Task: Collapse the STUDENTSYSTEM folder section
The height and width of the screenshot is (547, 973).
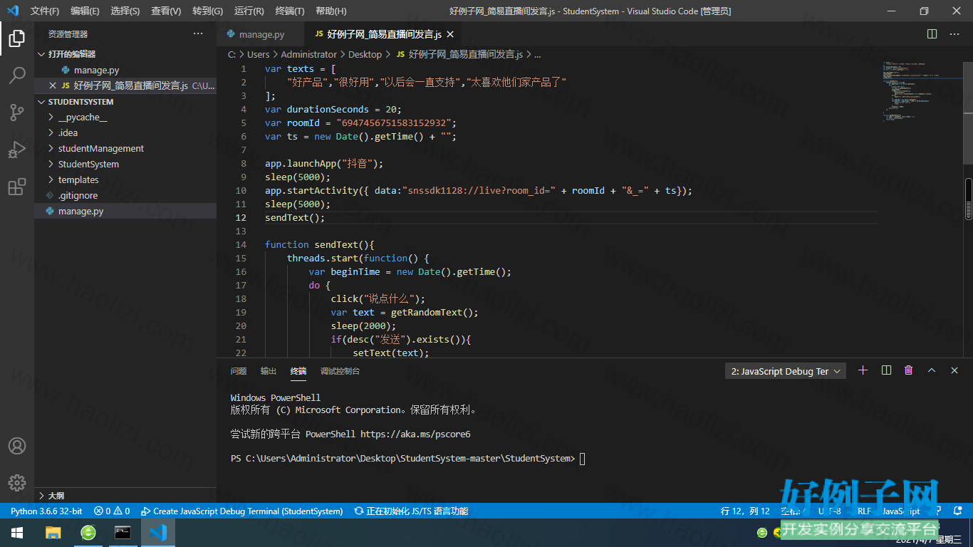Action: coord(125,102)
